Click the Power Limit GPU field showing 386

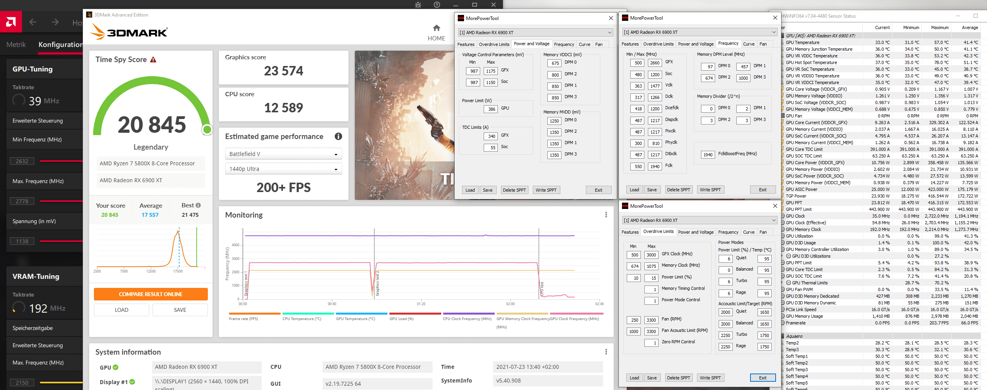coord(491,109)
